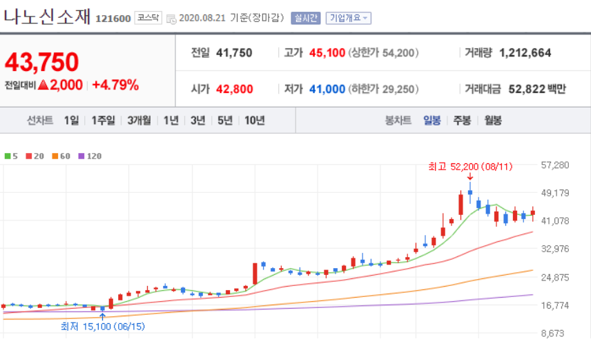Click the 49,179 y-axis label
Image resolution: width=591 pixels, height=348 pixels.
(x=555, y=193)
